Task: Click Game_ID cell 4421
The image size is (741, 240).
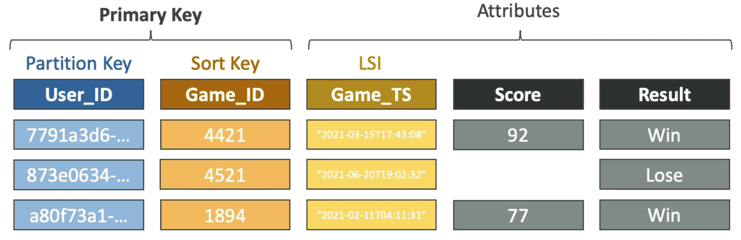Action: [x=225, y=135]
